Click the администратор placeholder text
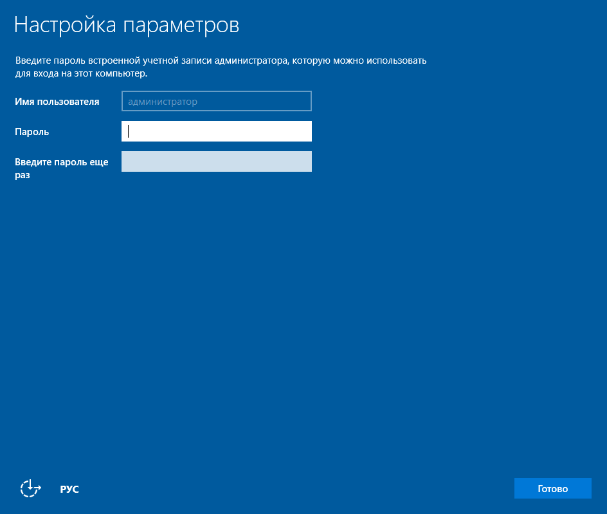The height and width of the screenshot is (514, 607). (163, 102)
